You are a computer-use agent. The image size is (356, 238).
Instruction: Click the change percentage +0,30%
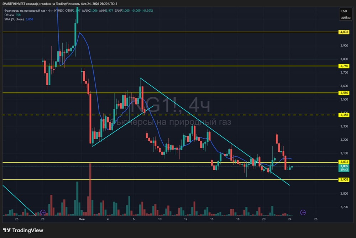147,11
